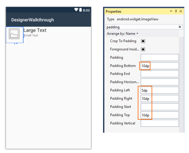189x153 pixels.
Task: Click the WiFi icon in status bar
Action: [x=76, y=10]
